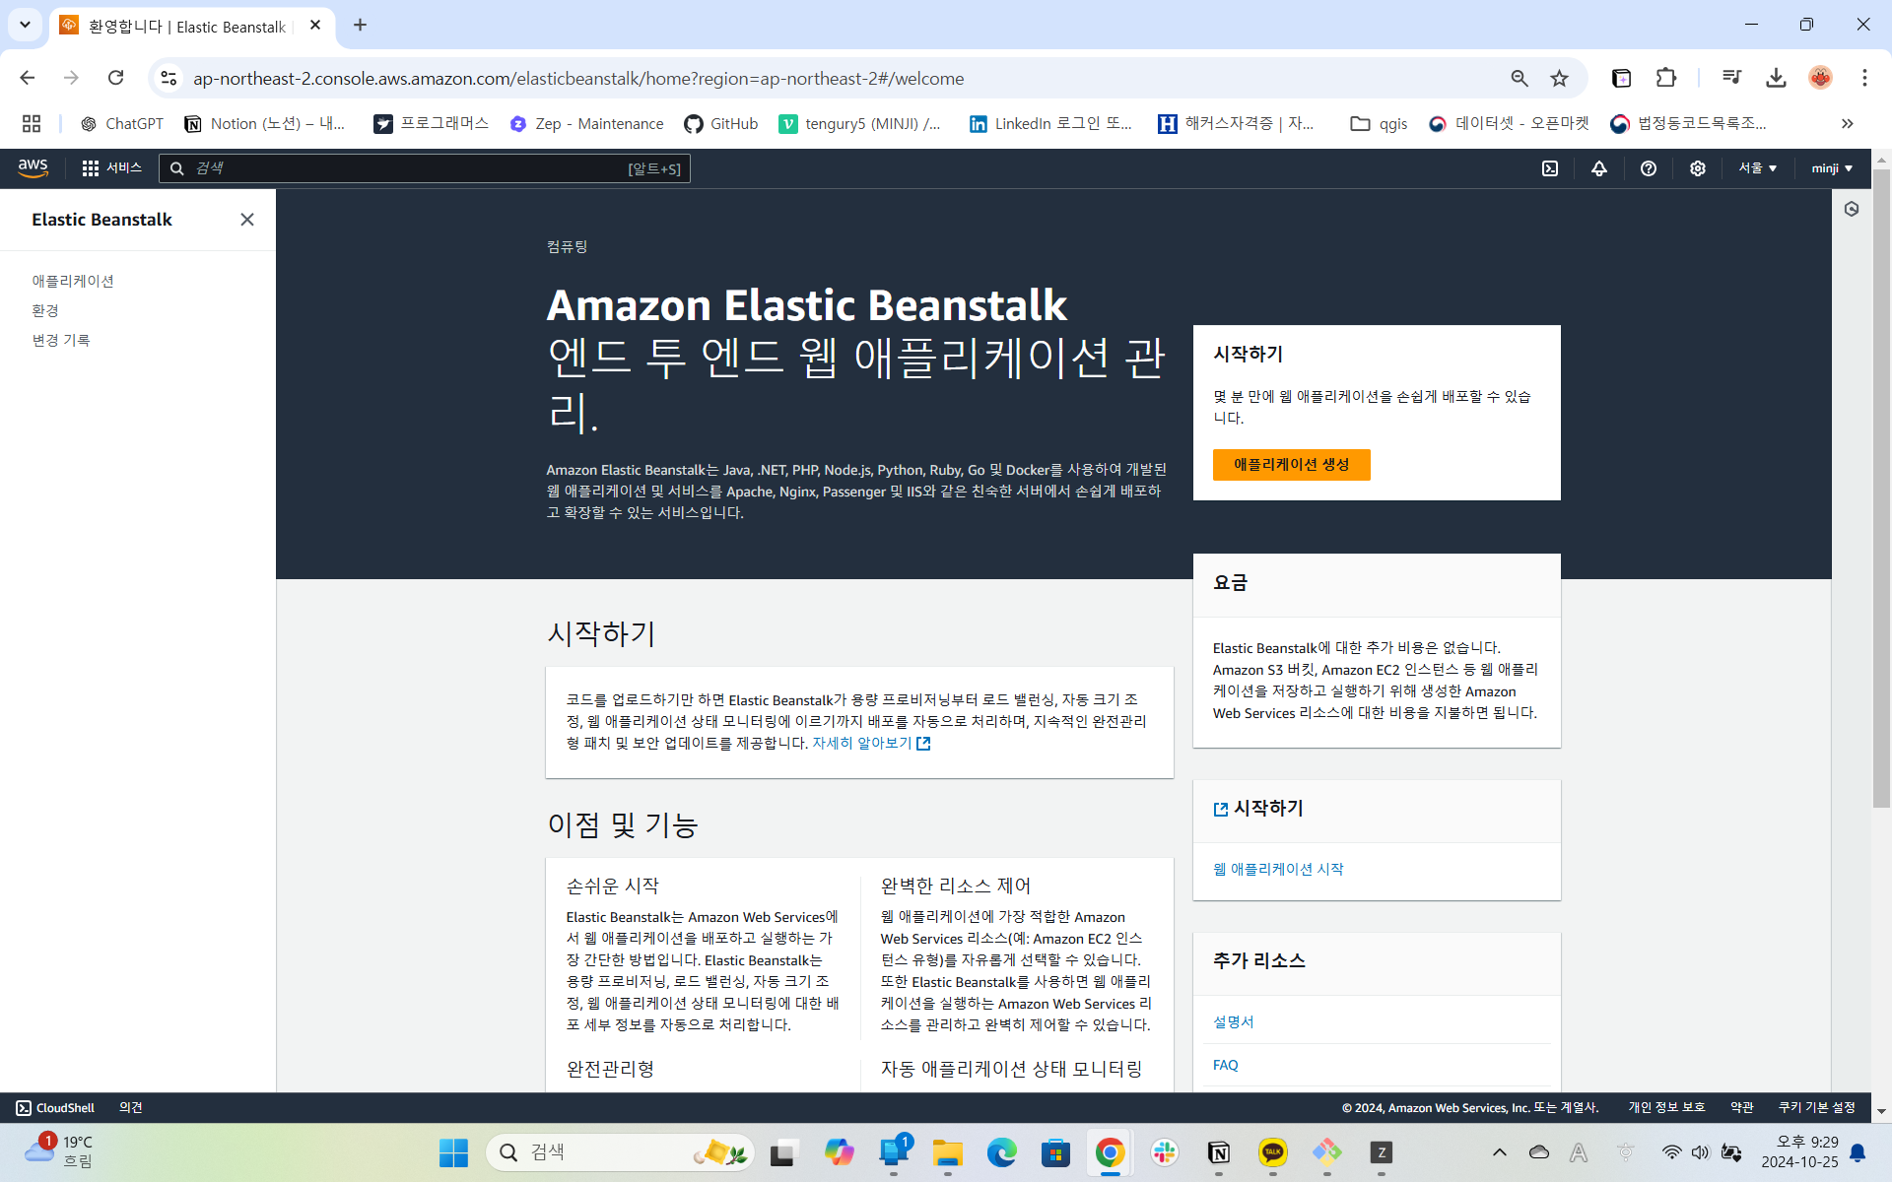Open the tenguary5 (MINJI) bookmark
The height and width of the screenshot is (1182, 1892).
pos(860,123)
